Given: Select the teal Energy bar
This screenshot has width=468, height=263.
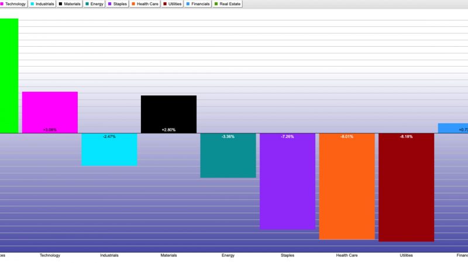Looking at the screenshot, I should (x=228, y=155).
